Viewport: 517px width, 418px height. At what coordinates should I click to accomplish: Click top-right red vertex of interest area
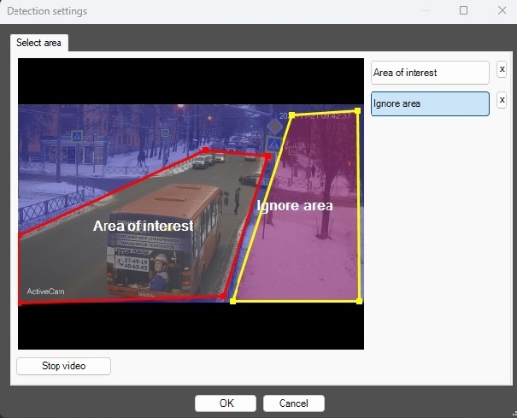point(268,156)
